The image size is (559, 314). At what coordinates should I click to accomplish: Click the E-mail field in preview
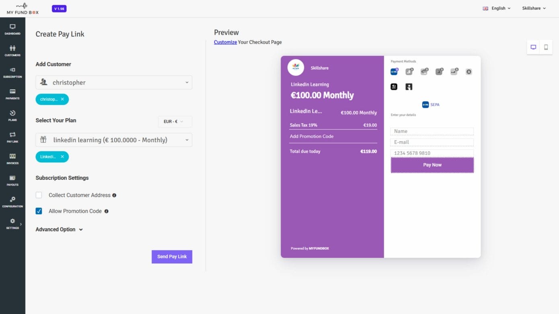click(x=432, y=142)
